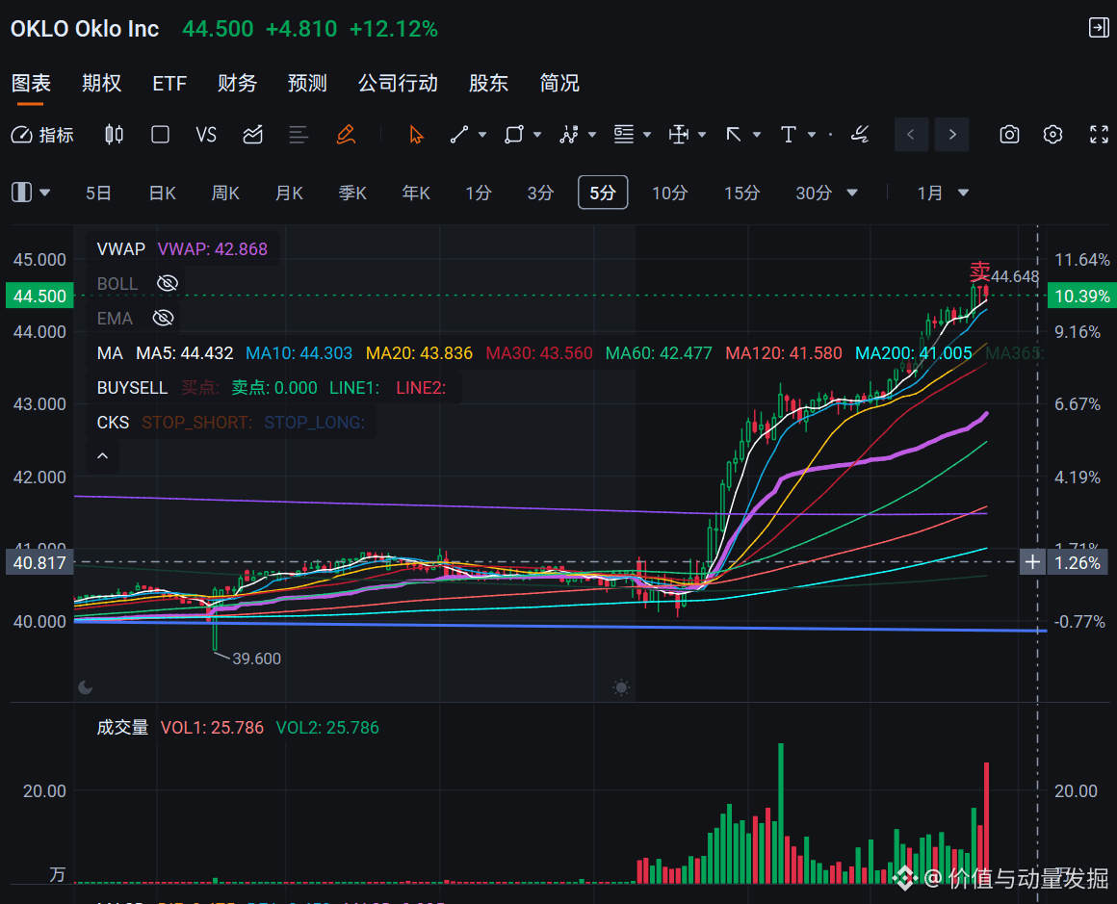1117x904 pixels.
Task: Expand the Fibonacci tool options arrow
Action: click(647, 135)
